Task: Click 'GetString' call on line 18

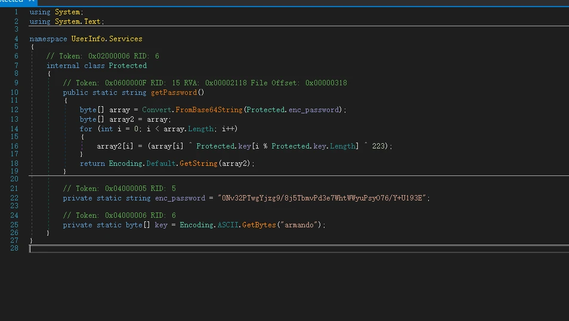Action: 199,163
